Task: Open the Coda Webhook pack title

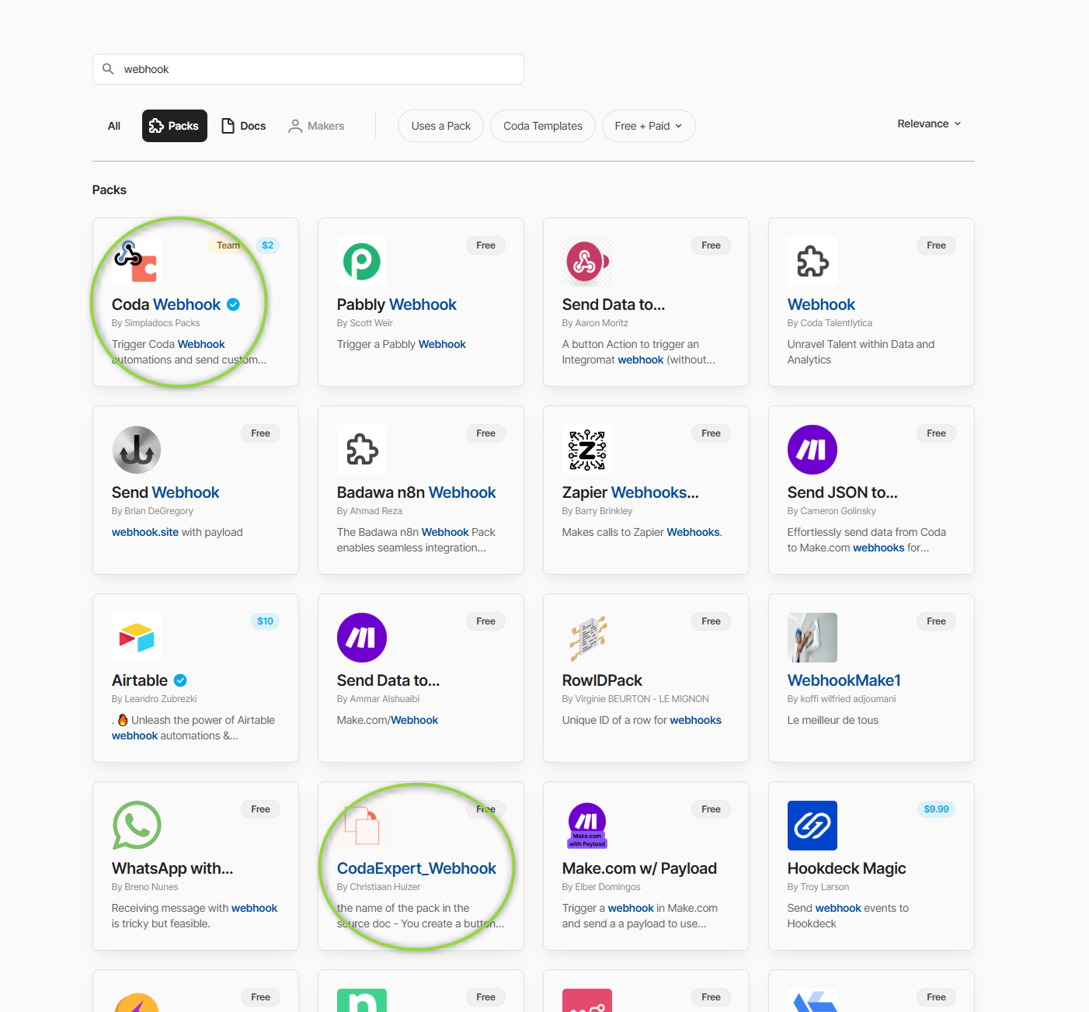Action: [x=166, y=304]
